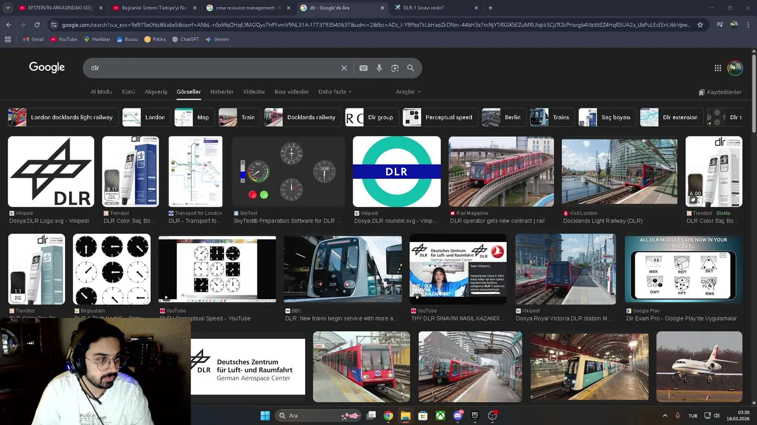The image size is (757, 425).
Task: Reload the current page
Action: [37, 25]
